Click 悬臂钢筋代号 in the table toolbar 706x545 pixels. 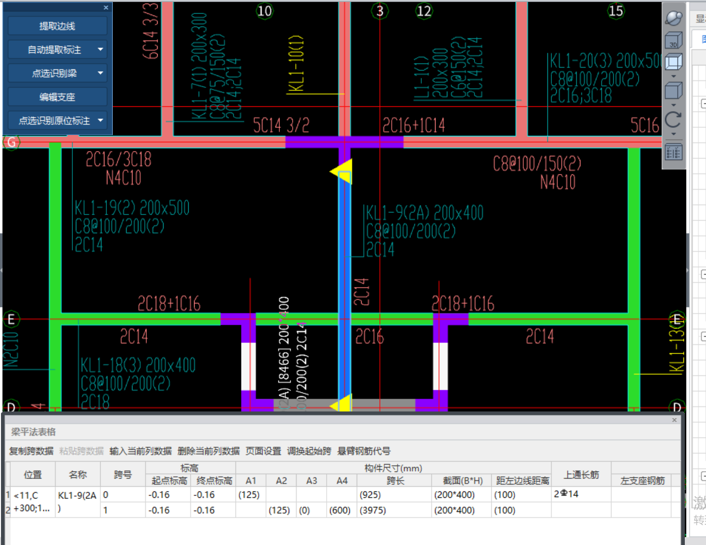coord(364,451)
